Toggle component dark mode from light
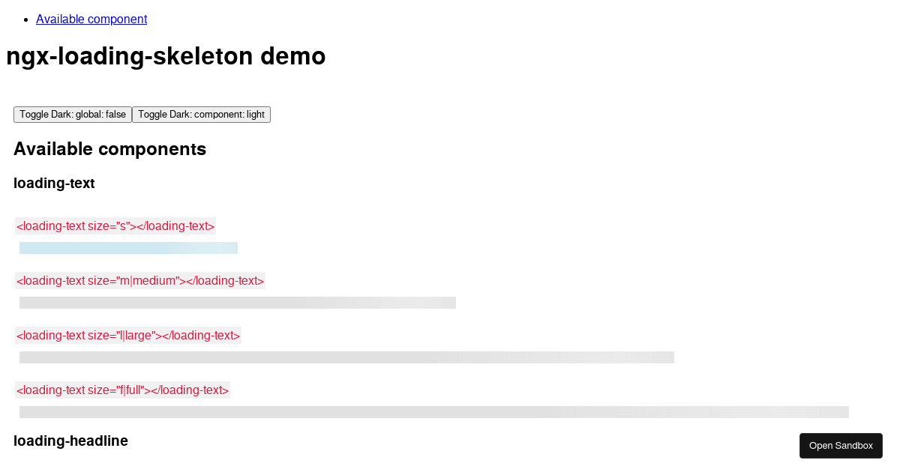This screenshot has height=472, width=900. point(201,115)
